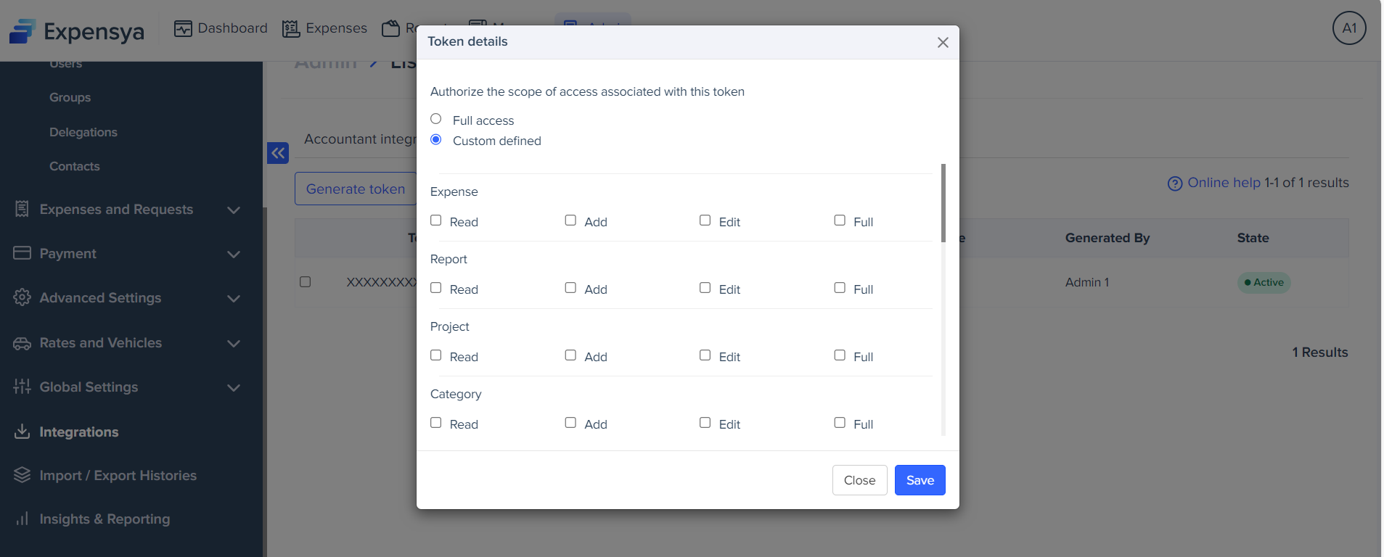Click the Import / Export Histories icon
This screenshot has width=1384, height=557.
tap(22, 475)
